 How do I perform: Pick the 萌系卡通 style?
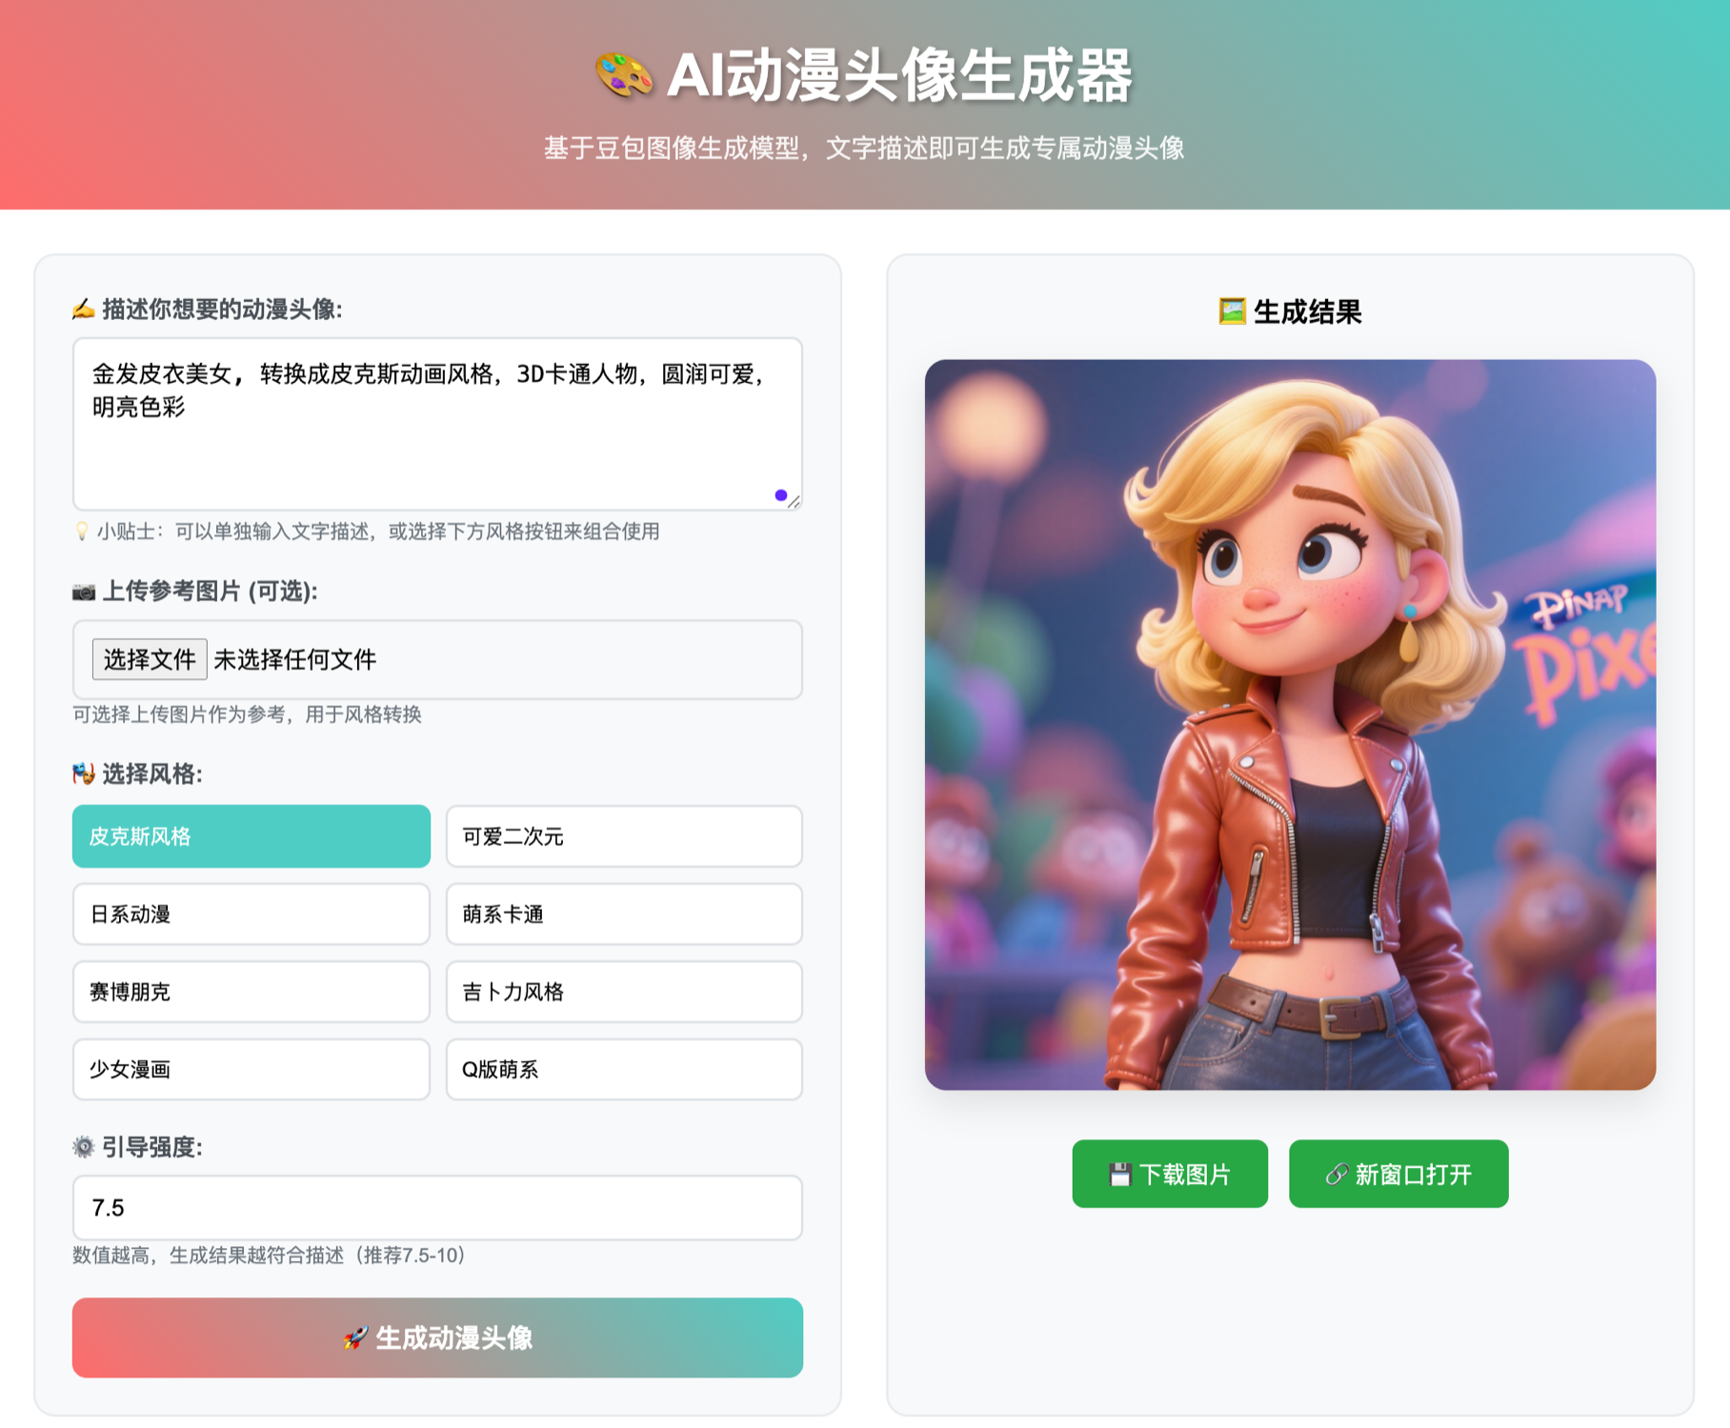(624, 915)
